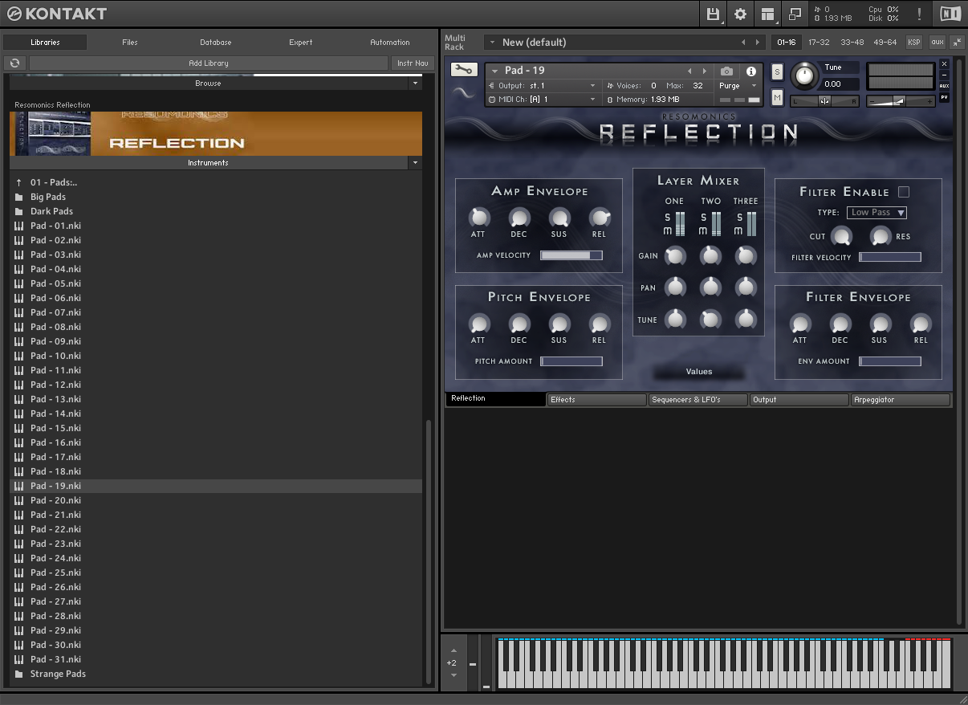Open the save (floppy disk) menu
This screenshot has height=705, width=968.
[713, 14]
